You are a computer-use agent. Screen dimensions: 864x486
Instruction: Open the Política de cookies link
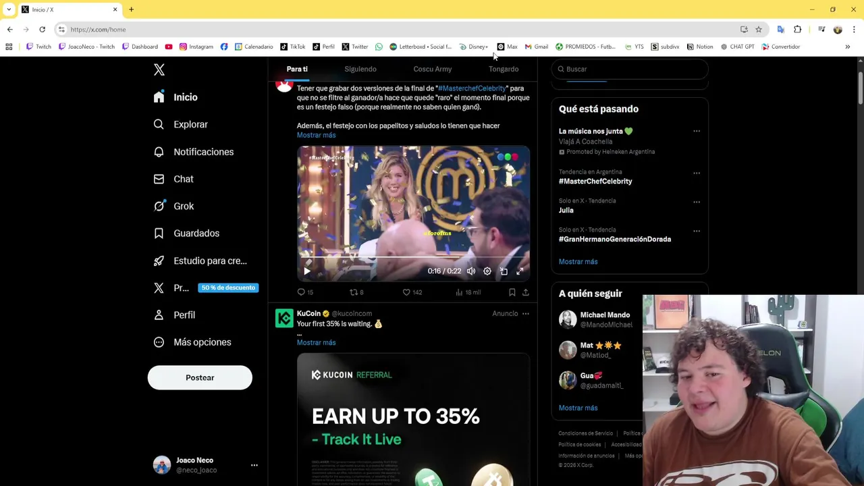[579, 445]
